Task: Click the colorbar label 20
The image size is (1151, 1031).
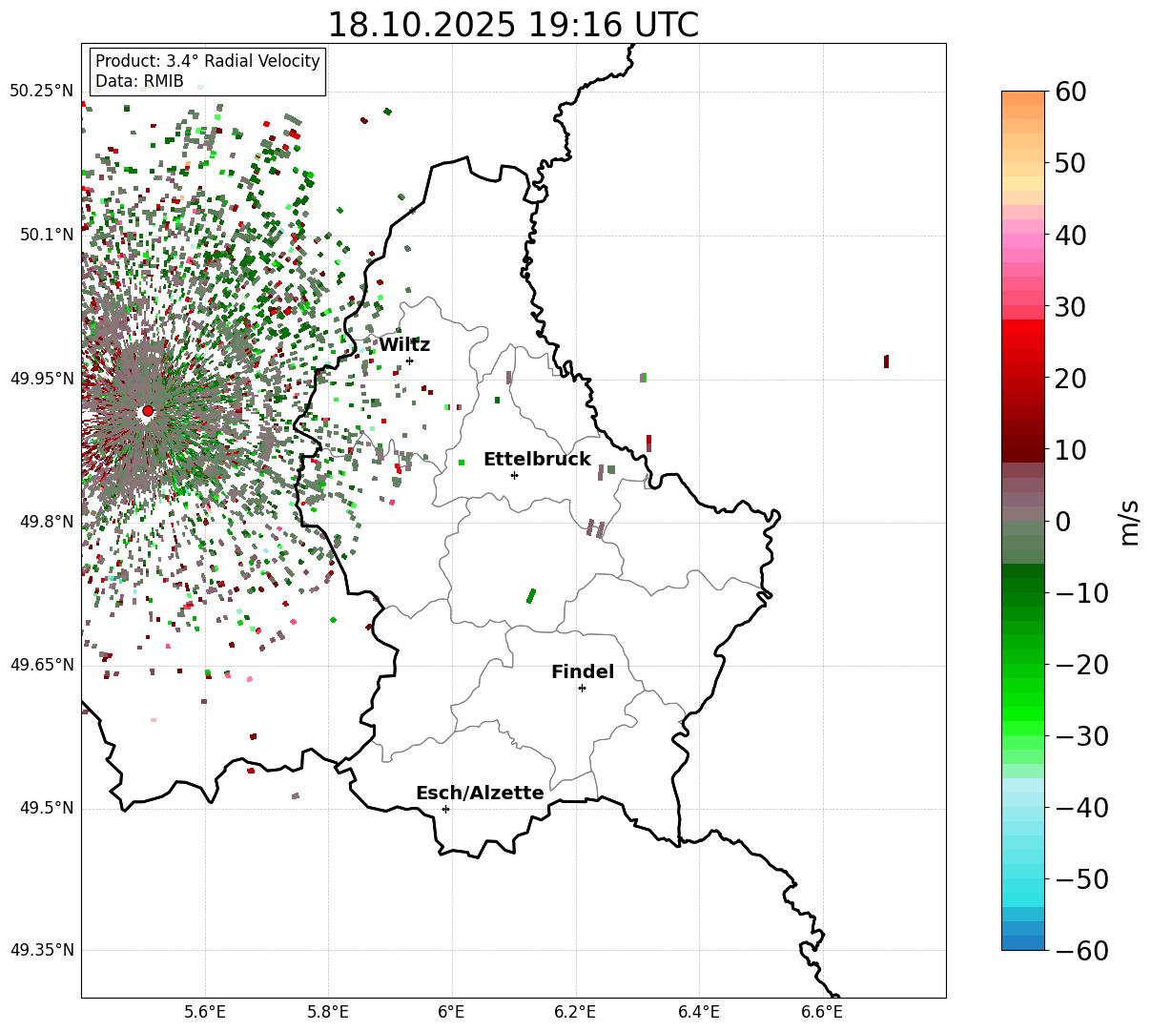Action: click(x=1069, y=379)
